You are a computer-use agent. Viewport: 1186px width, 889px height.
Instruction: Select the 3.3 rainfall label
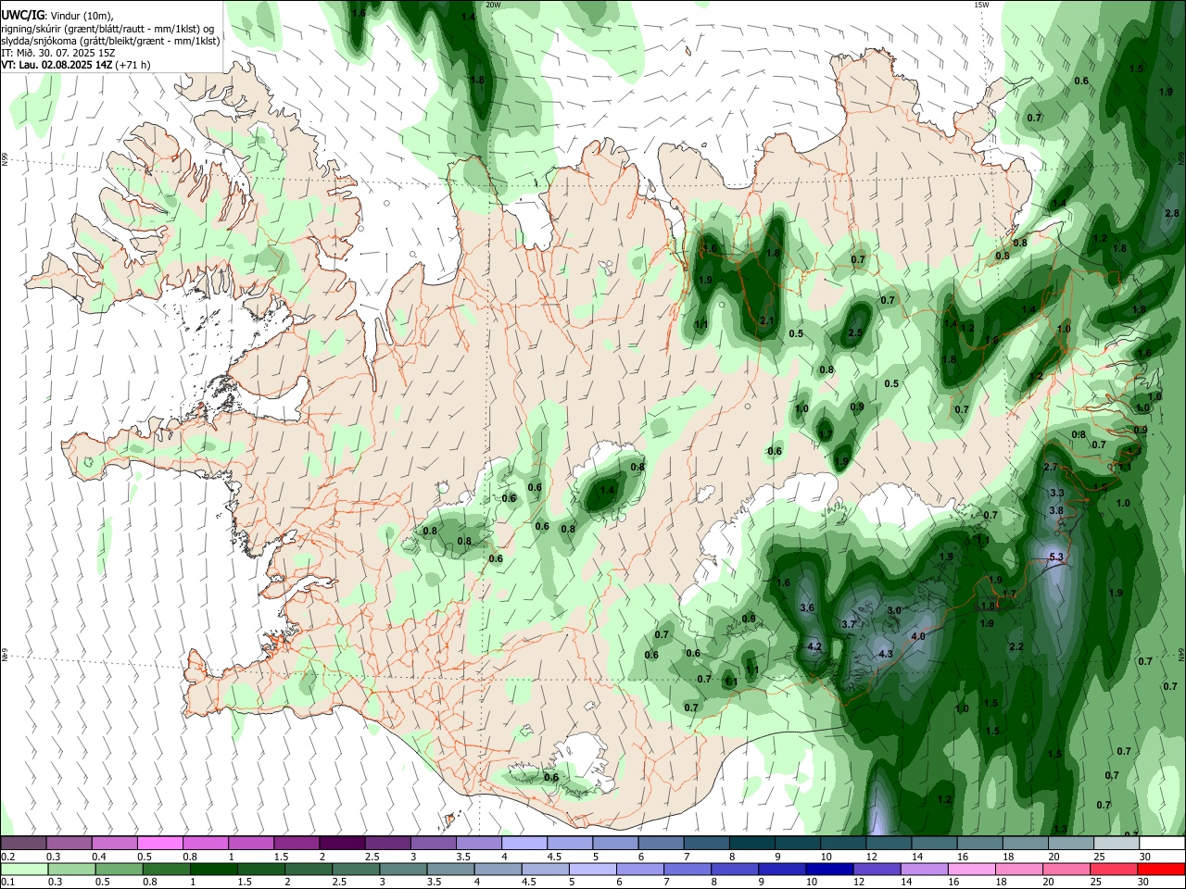coord(1056,494)
